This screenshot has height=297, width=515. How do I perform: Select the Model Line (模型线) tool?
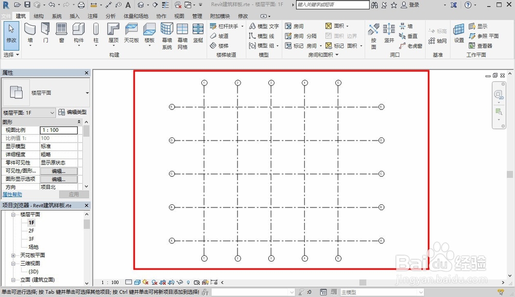262,36
